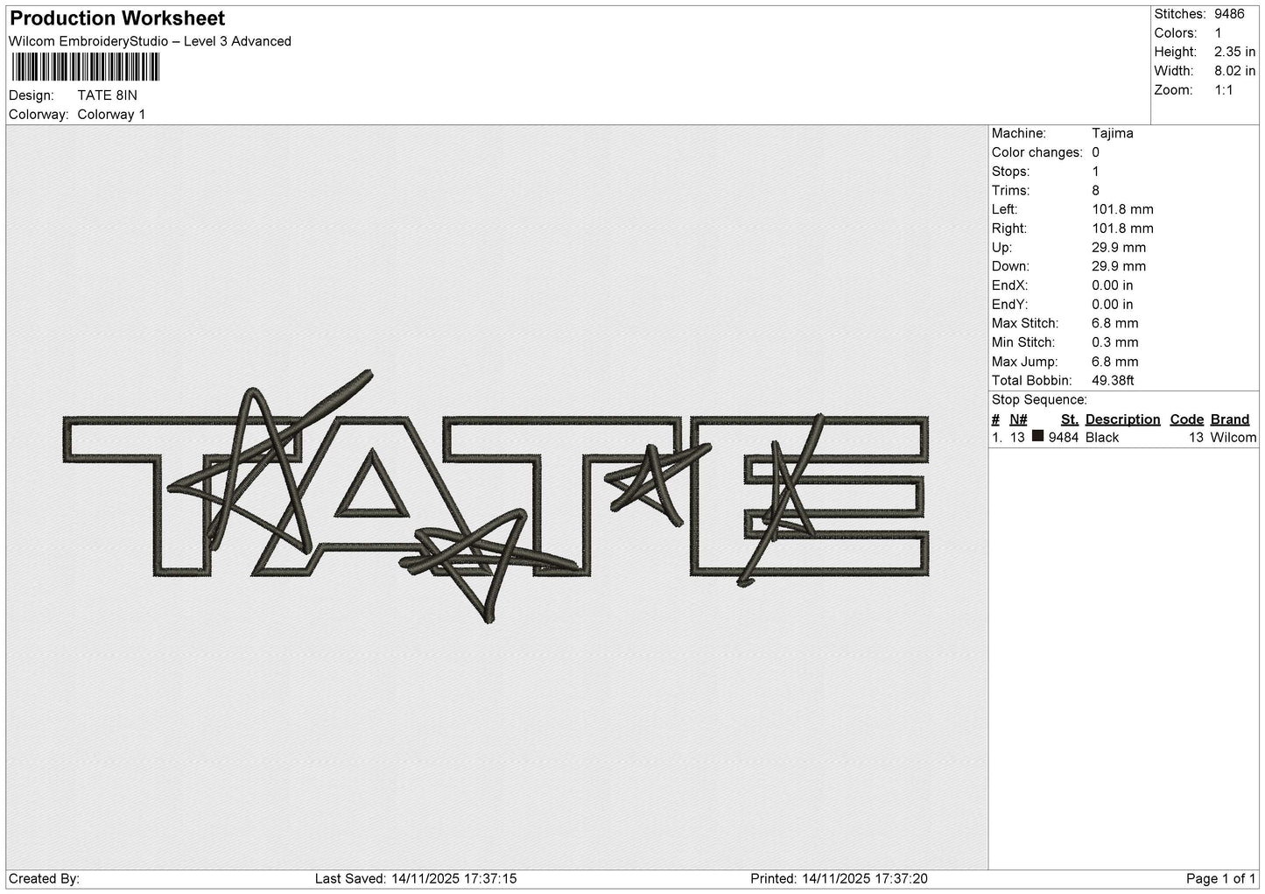Click the 'Code' column header

click(x=1186, y=419)
